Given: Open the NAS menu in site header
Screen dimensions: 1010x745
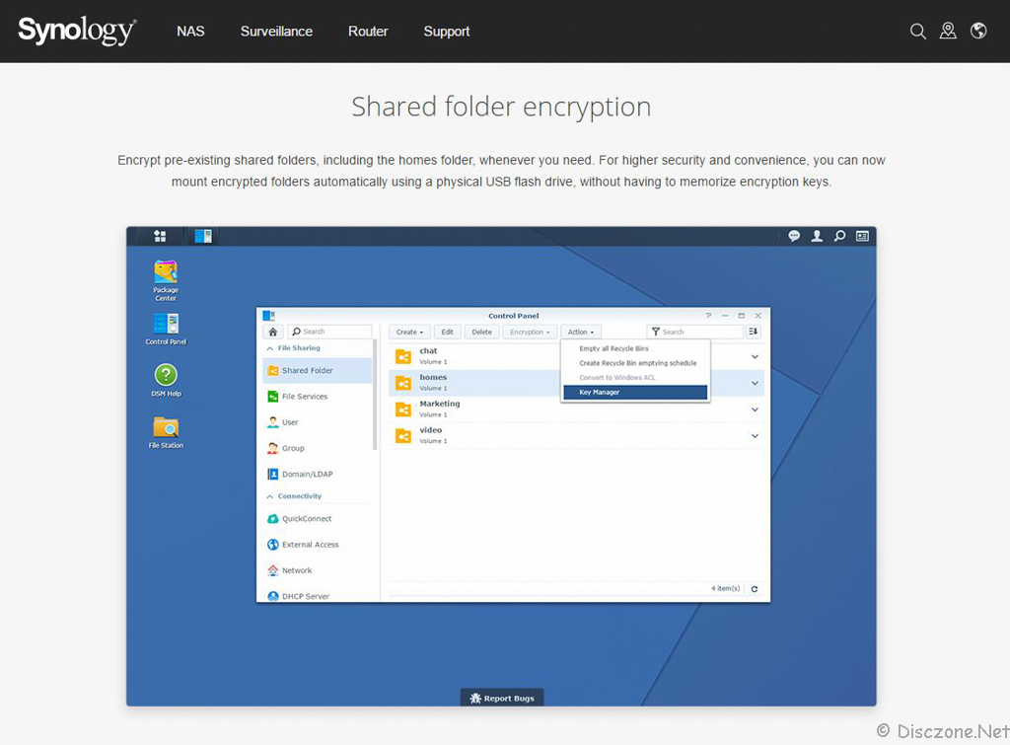Looking at the screenshot, I should pyautogui.click(x=190, y=31).
